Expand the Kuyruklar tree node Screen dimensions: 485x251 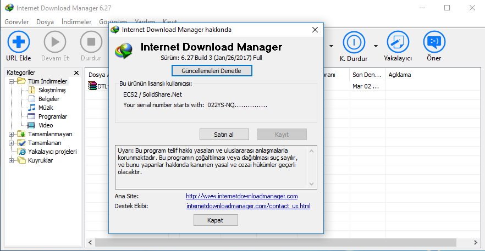tap(12, 160)
